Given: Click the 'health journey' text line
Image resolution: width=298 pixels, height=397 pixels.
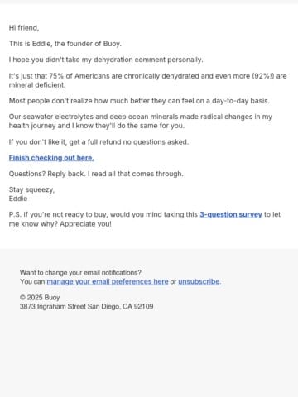Looking at the screenshot, I should point(97,126).
